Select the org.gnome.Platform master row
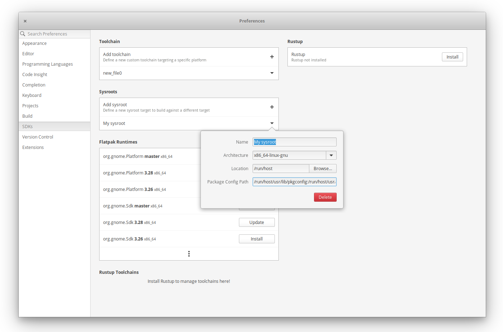 pyautogui.click(x=150, y=156)
